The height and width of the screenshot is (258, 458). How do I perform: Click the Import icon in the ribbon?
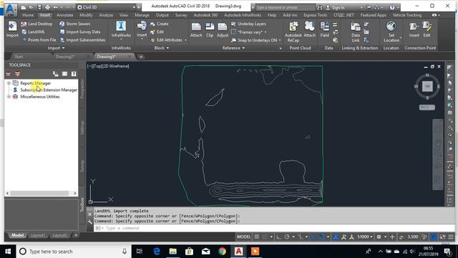click(12, 27)
